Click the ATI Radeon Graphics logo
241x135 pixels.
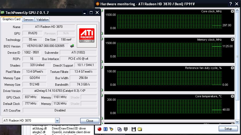tap(87, 36)
